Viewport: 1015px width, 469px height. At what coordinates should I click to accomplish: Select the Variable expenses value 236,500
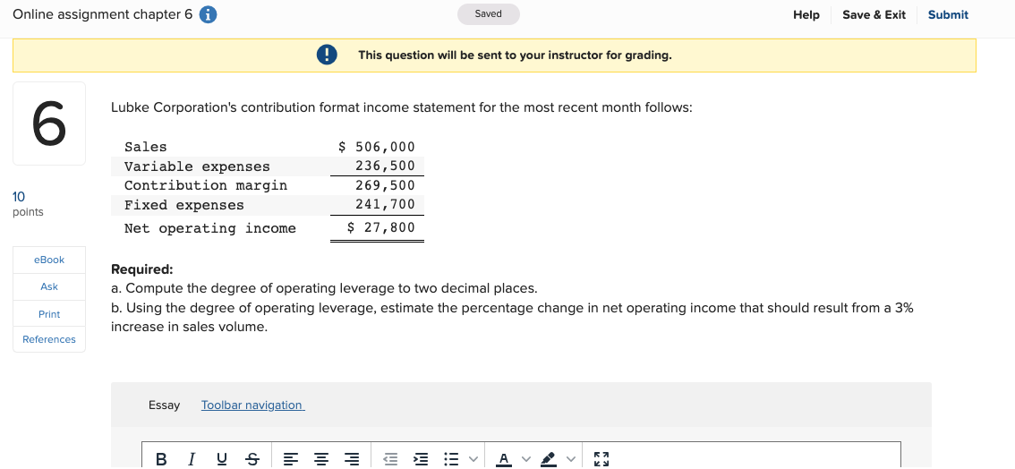[385, 166]
